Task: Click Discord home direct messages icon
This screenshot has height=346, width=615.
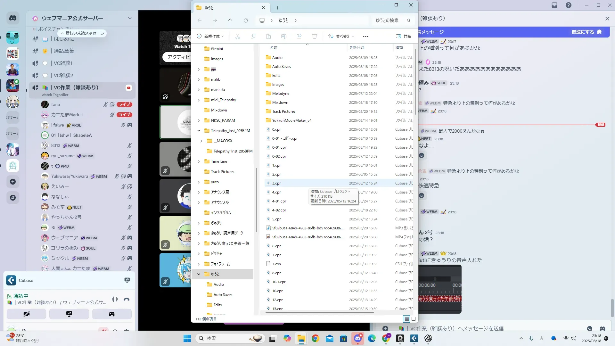Action: tap(13, 18)
